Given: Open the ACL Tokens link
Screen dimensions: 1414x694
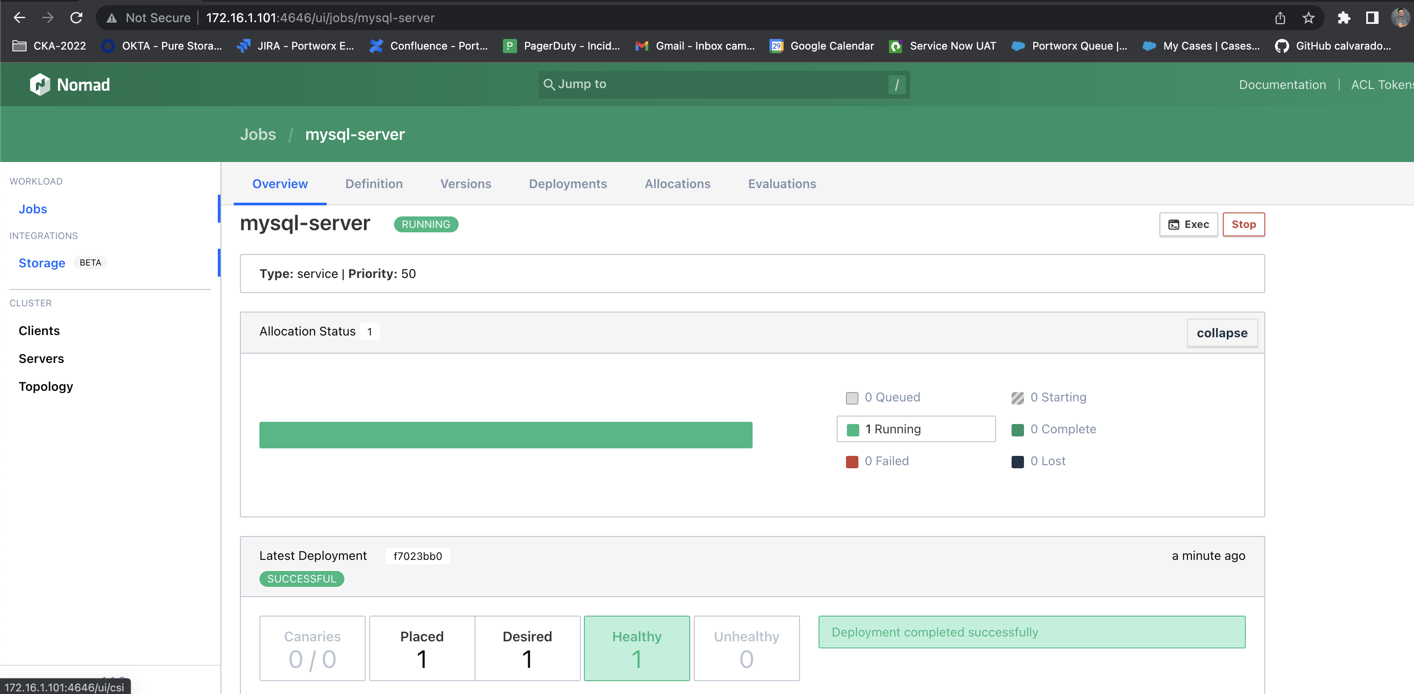Looking at the screenshot, I should (x=1382, y=85).
